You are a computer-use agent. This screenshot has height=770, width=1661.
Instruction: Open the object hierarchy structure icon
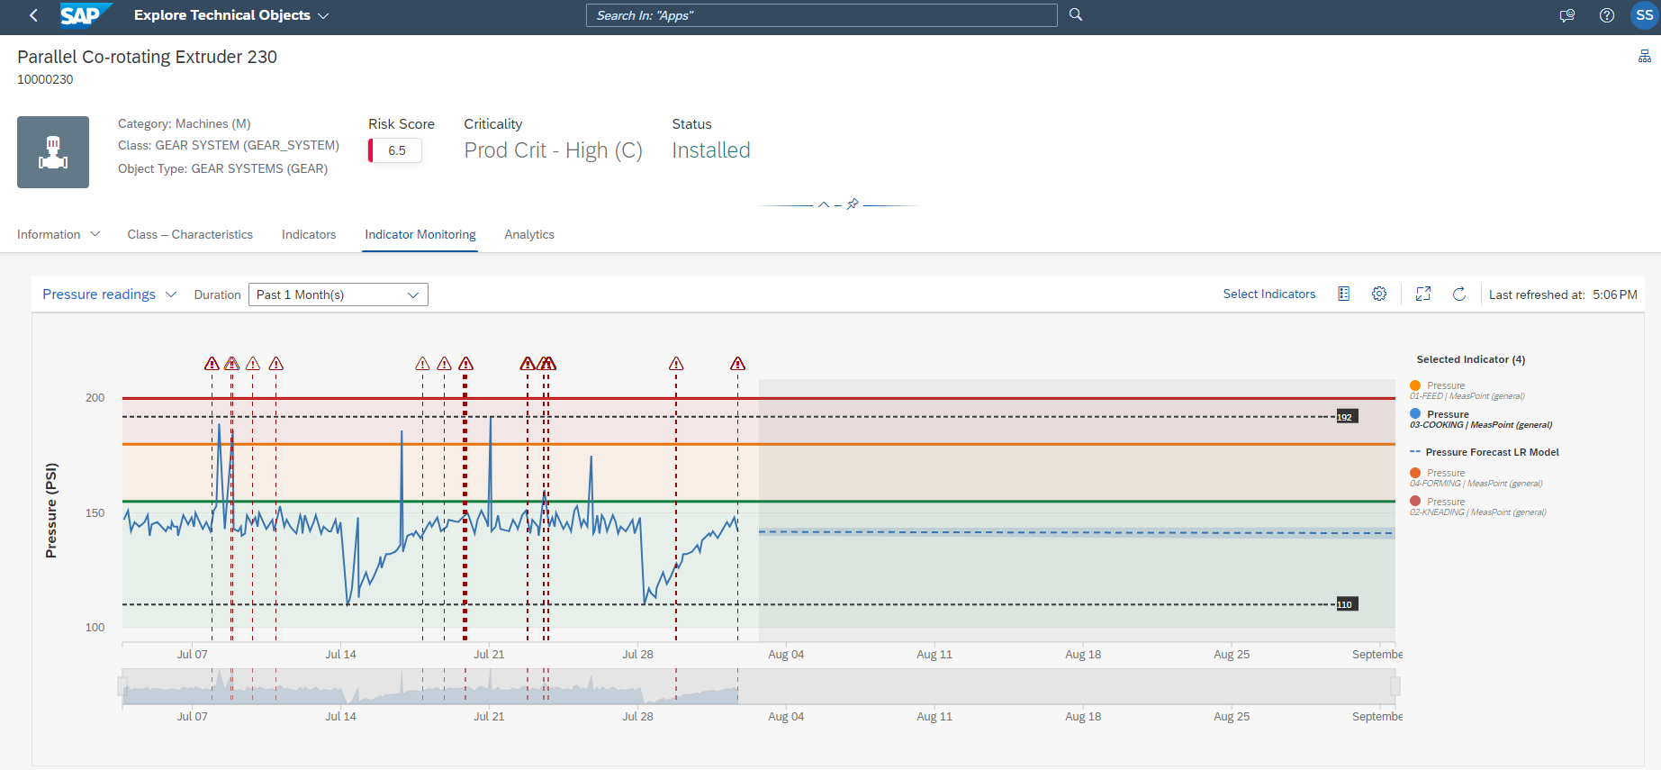pos(1645,56)
